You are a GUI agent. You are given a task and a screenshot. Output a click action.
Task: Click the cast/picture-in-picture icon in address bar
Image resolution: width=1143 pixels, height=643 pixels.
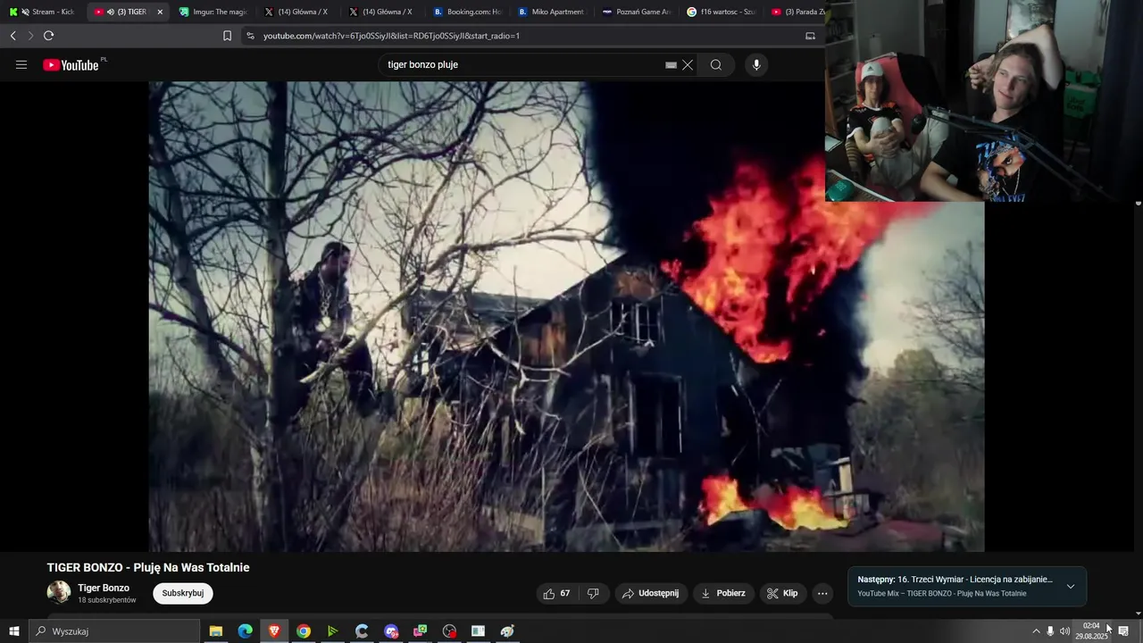[810, 36]
